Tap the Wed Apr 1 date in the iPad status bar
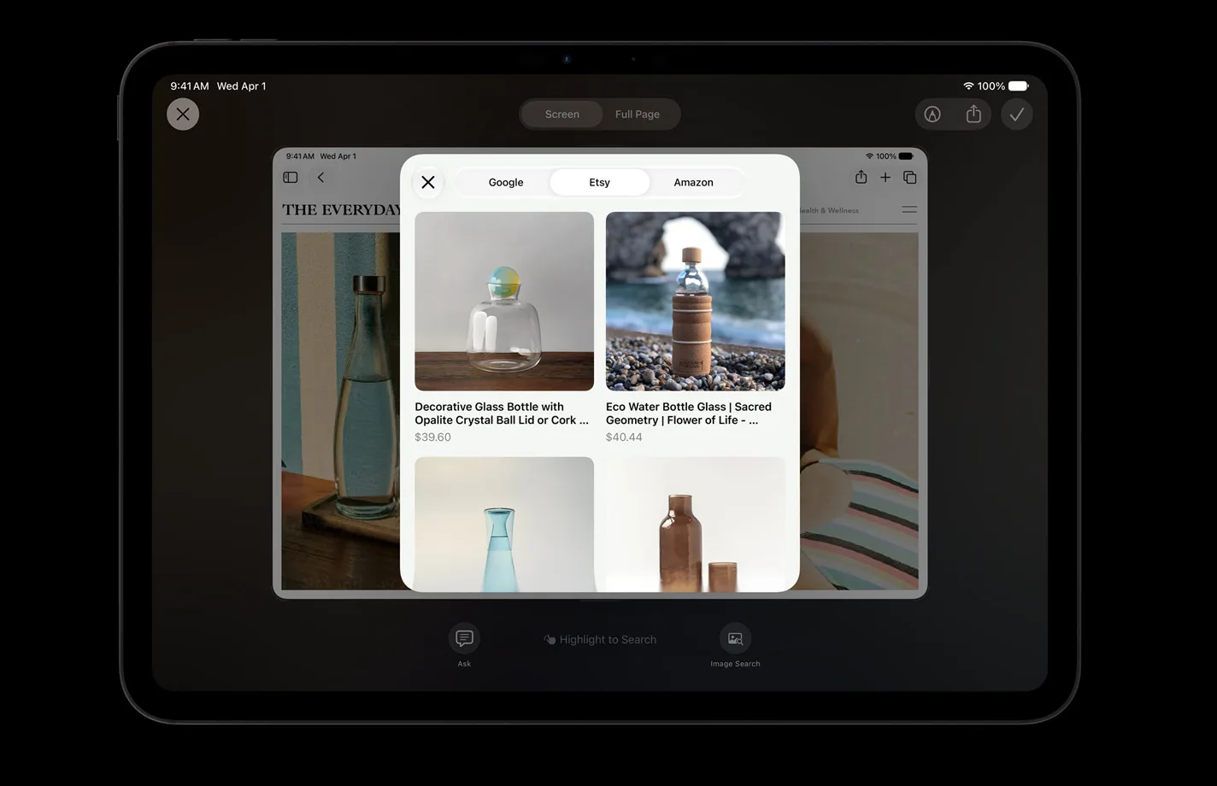Screen dimensions: 1217x786 tap(241, 86)
